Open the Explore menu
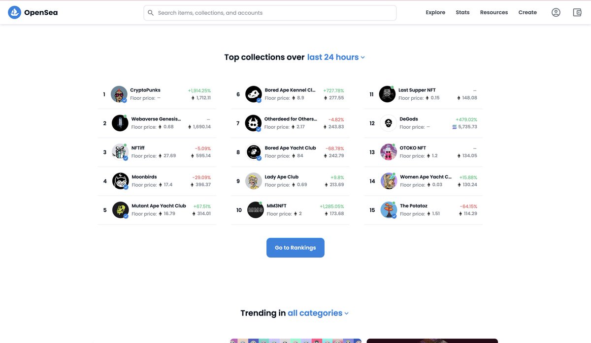This screenshot has height=343, width=591. click(x=435, y=12)
